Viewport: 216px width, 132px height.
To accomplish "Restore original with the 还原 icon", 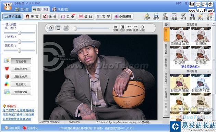I will point(142,28).
